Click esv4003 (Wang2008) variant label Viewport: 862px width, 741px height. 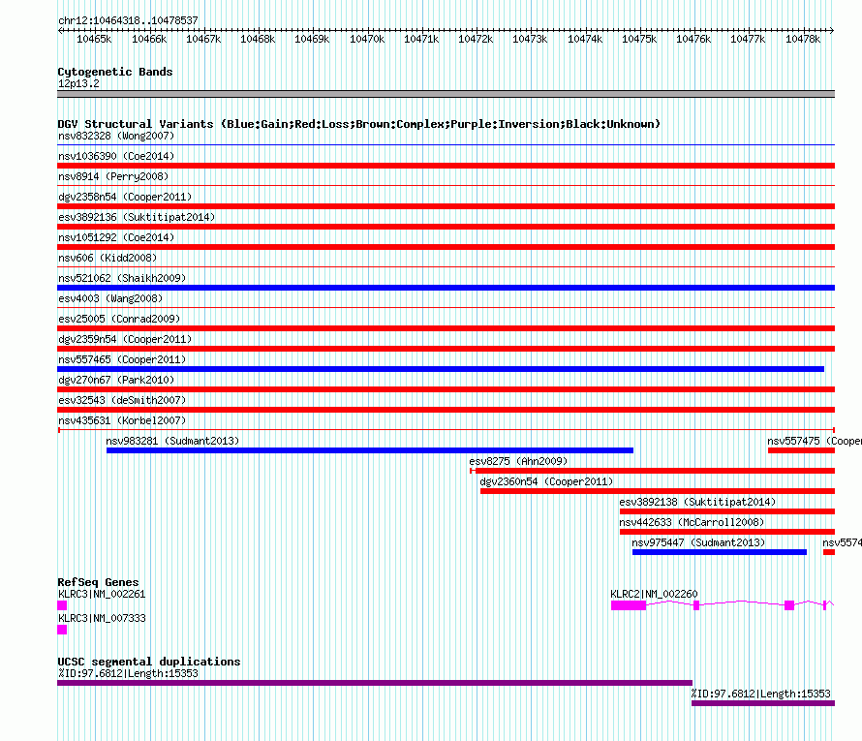click(x=110, y=298)
